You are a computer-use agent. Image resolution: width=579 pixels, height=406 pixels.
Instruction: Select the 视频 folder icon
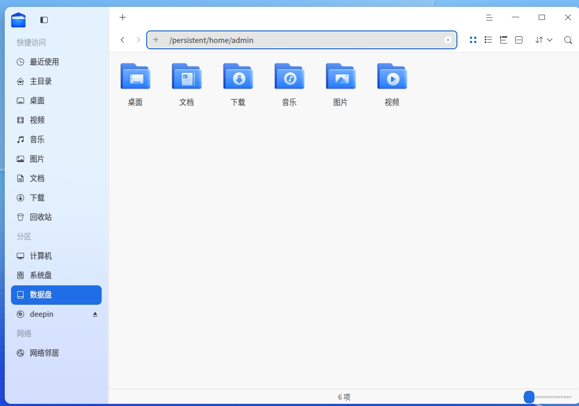tap(392, 76)
